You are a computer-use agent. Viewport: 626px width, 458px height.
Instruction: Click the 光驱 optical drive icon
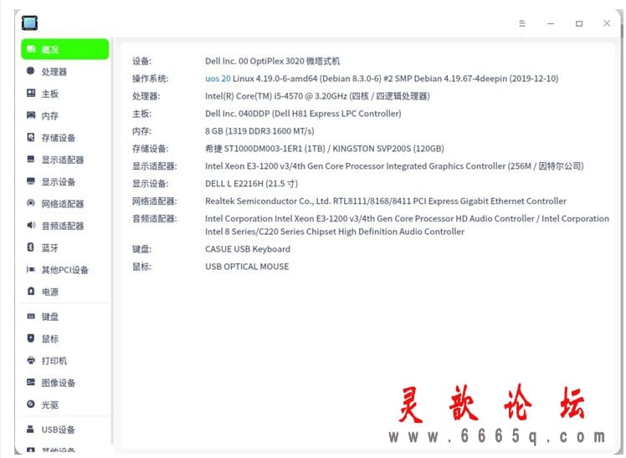click(31, 405)
